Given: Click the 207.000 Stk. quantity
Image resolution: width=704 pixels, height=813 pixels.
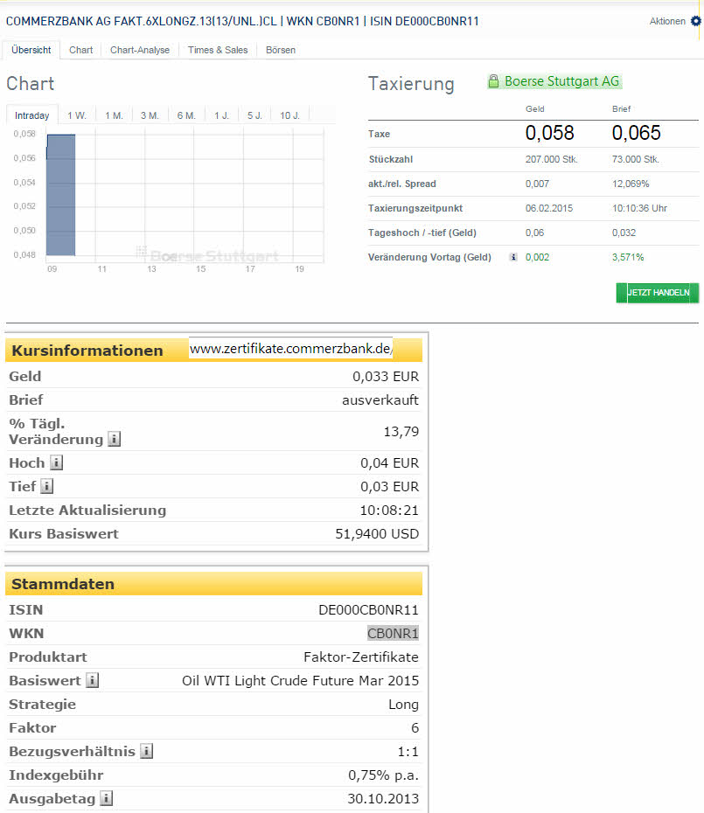Looking at the screenshot, I should pos(551,159).
